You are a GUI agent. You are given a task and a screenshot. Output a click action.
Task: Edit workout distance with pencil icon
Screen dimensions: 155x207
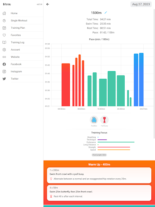pos(106,13)
